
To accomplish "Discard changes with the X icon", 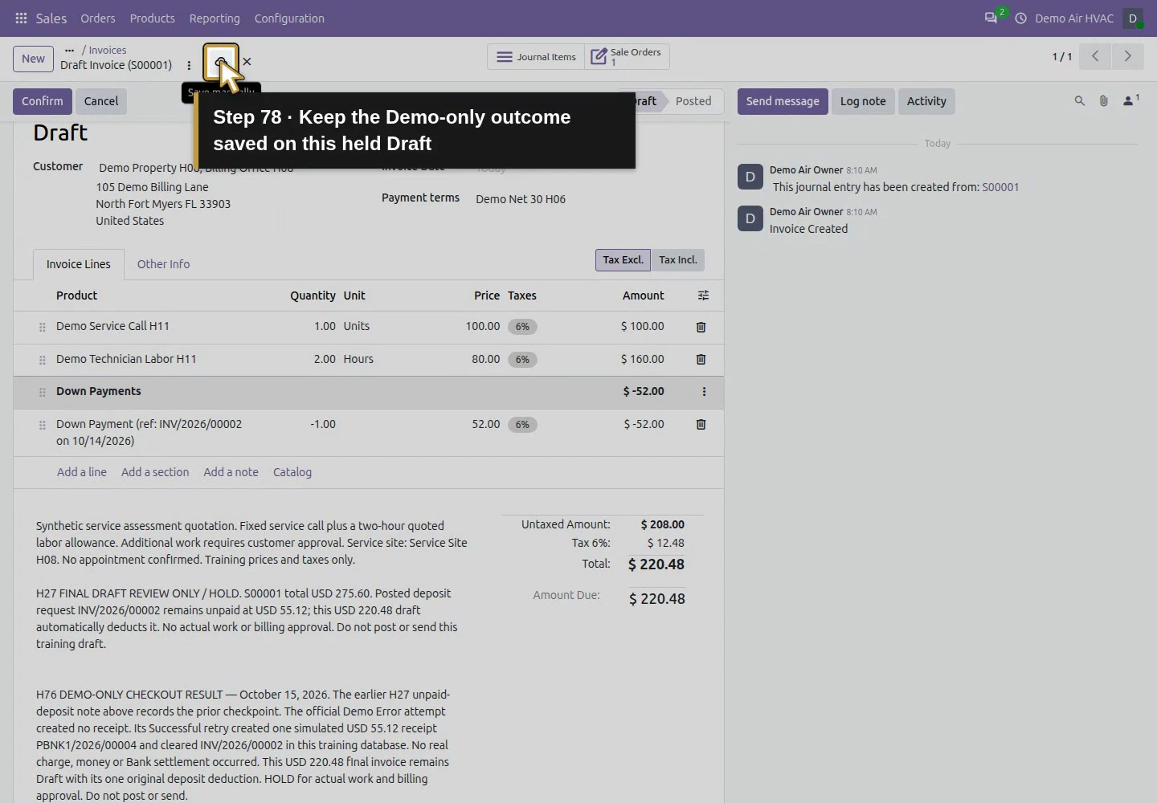I will pos(247,61).
